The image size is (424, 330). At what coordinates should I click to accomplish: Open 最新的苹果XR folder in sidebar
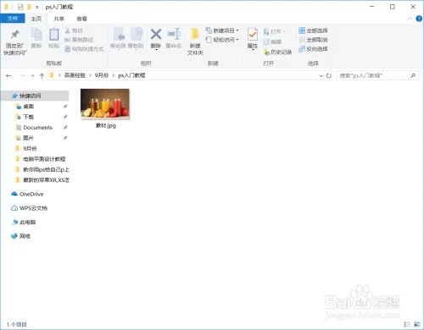46,180
